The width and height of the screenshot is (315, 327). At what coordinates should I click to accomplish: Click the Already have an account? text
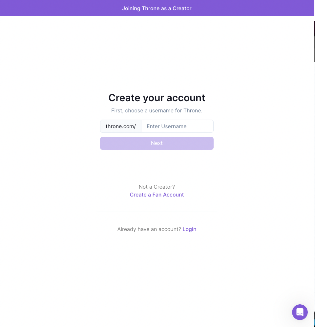pyautogui.click(x=149, y=229)
